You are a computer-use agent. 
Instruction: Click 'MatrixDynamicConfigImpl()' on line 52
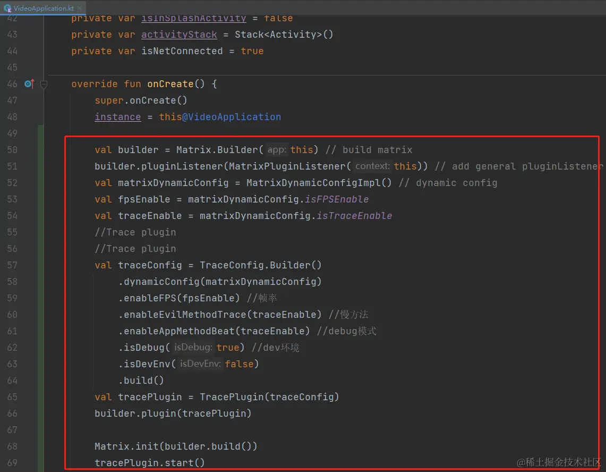pos(319,183)
